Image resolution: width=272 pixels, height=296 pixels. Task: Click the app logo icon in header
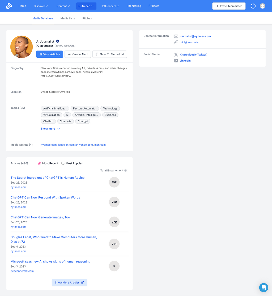click(9, 6)
